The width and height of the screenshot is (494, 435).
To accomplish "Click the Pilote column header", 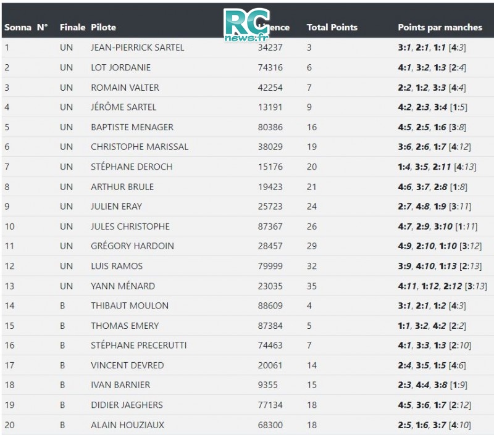I will (x=103, y=27).
